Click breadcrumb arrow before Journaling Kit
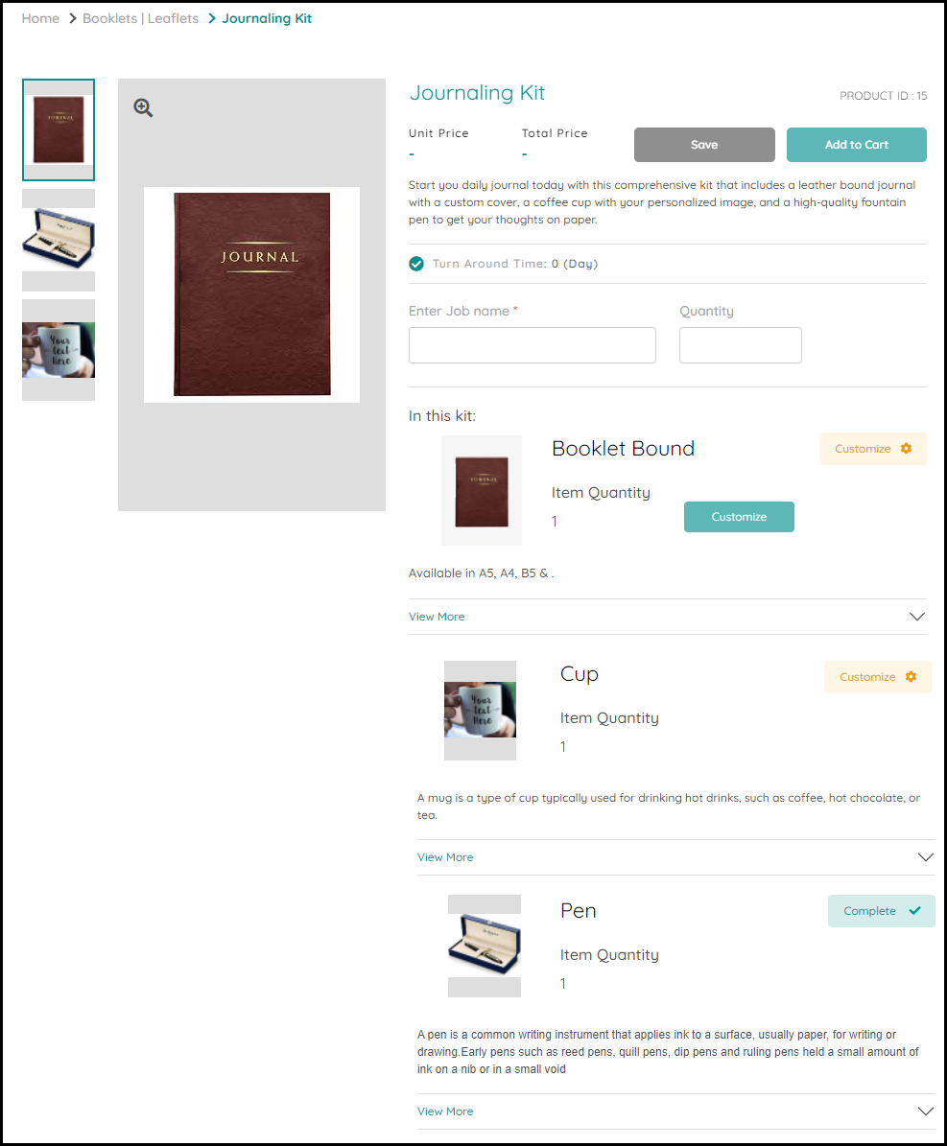947x1146 pixels. pyautogui.click(x=212, y=18)
